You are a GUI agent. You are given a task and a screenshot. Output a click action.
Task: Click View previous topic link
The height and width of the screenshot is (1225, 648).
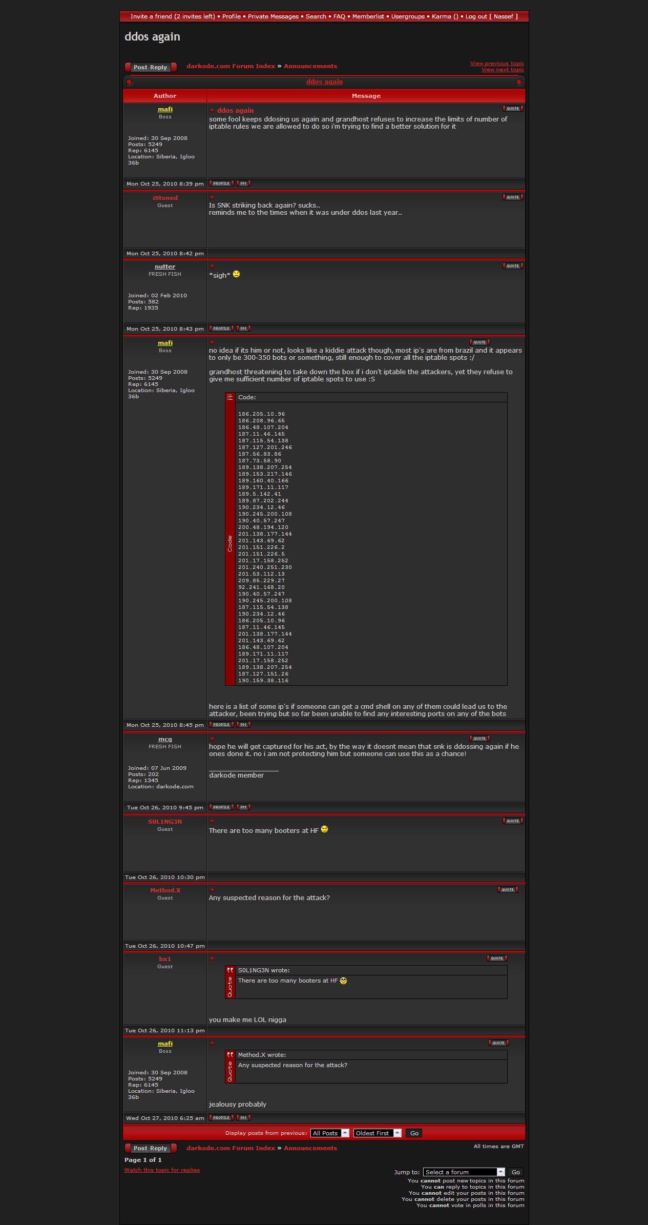[x=497, y=64]
